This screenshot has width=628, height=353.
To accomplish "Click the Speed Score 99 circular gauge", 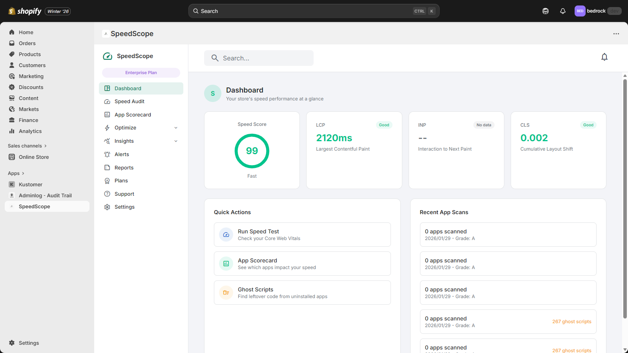I will pyautogui.click(x=252, y=151).
